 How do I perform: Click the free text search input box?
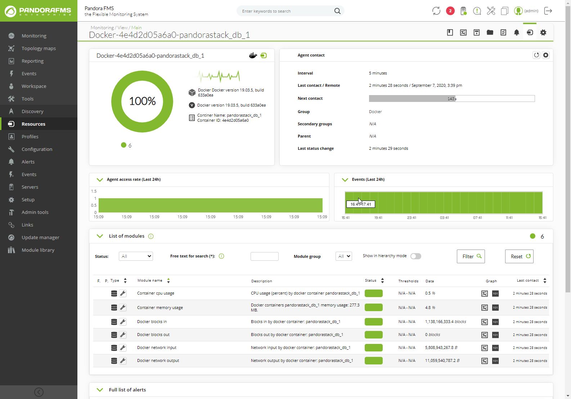(x=265, y=256)
